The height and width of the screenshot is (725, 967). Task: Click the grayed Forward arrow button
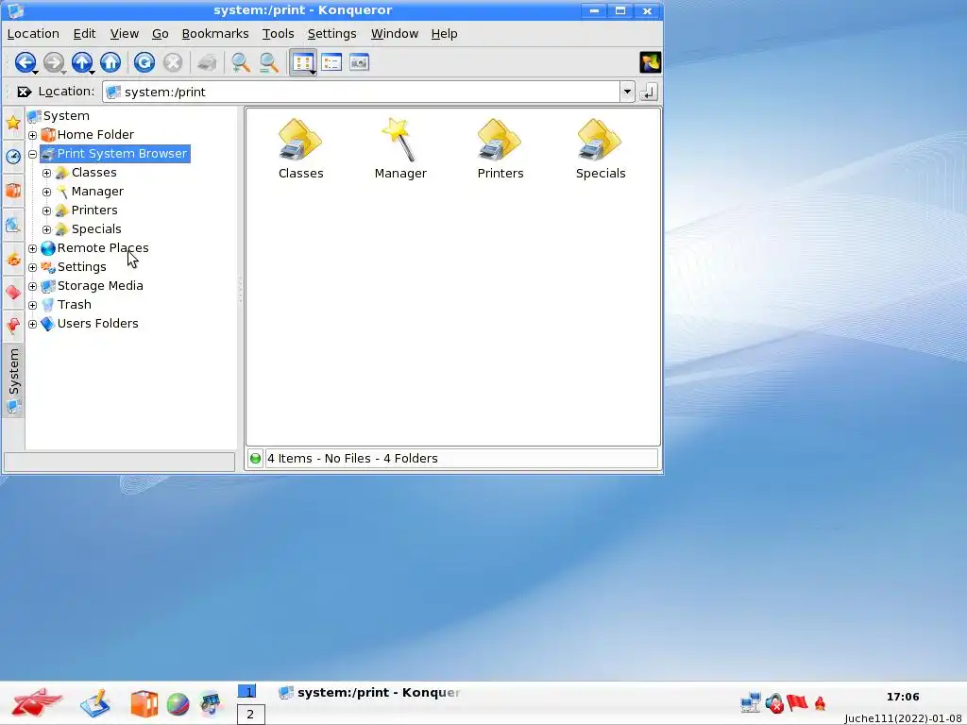tap(54, 62)
